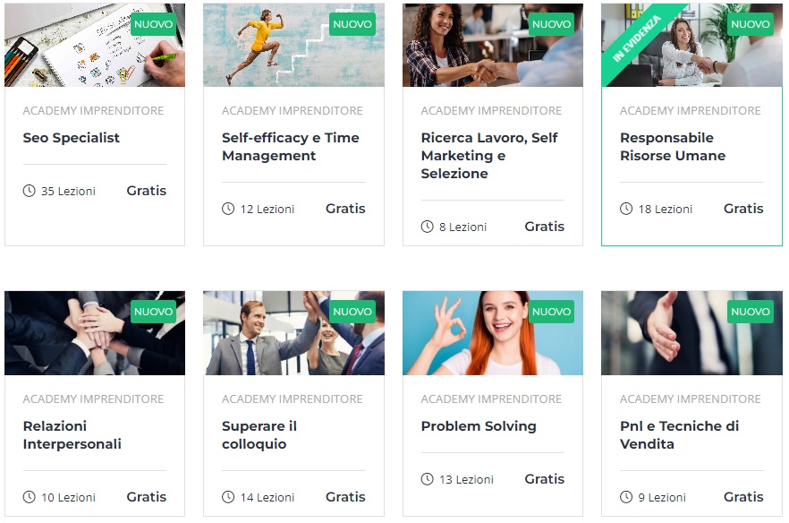
Task: Click the clock icon next to 12 Lezioni
Action: 228,209
